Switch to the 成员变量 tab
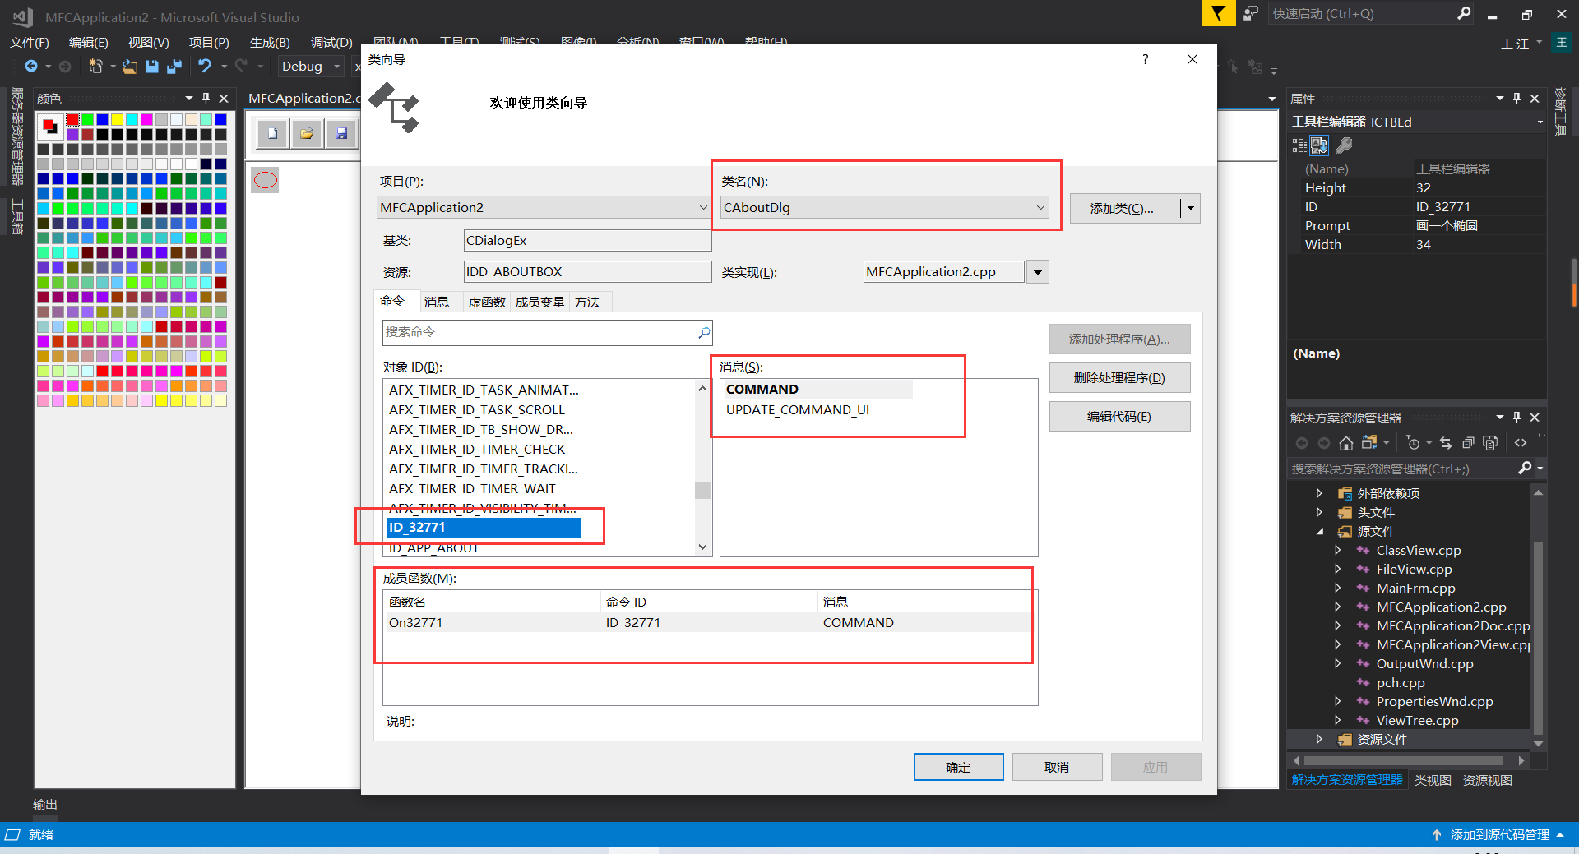This screenshot has width=1579, height=854. point(539,302)
